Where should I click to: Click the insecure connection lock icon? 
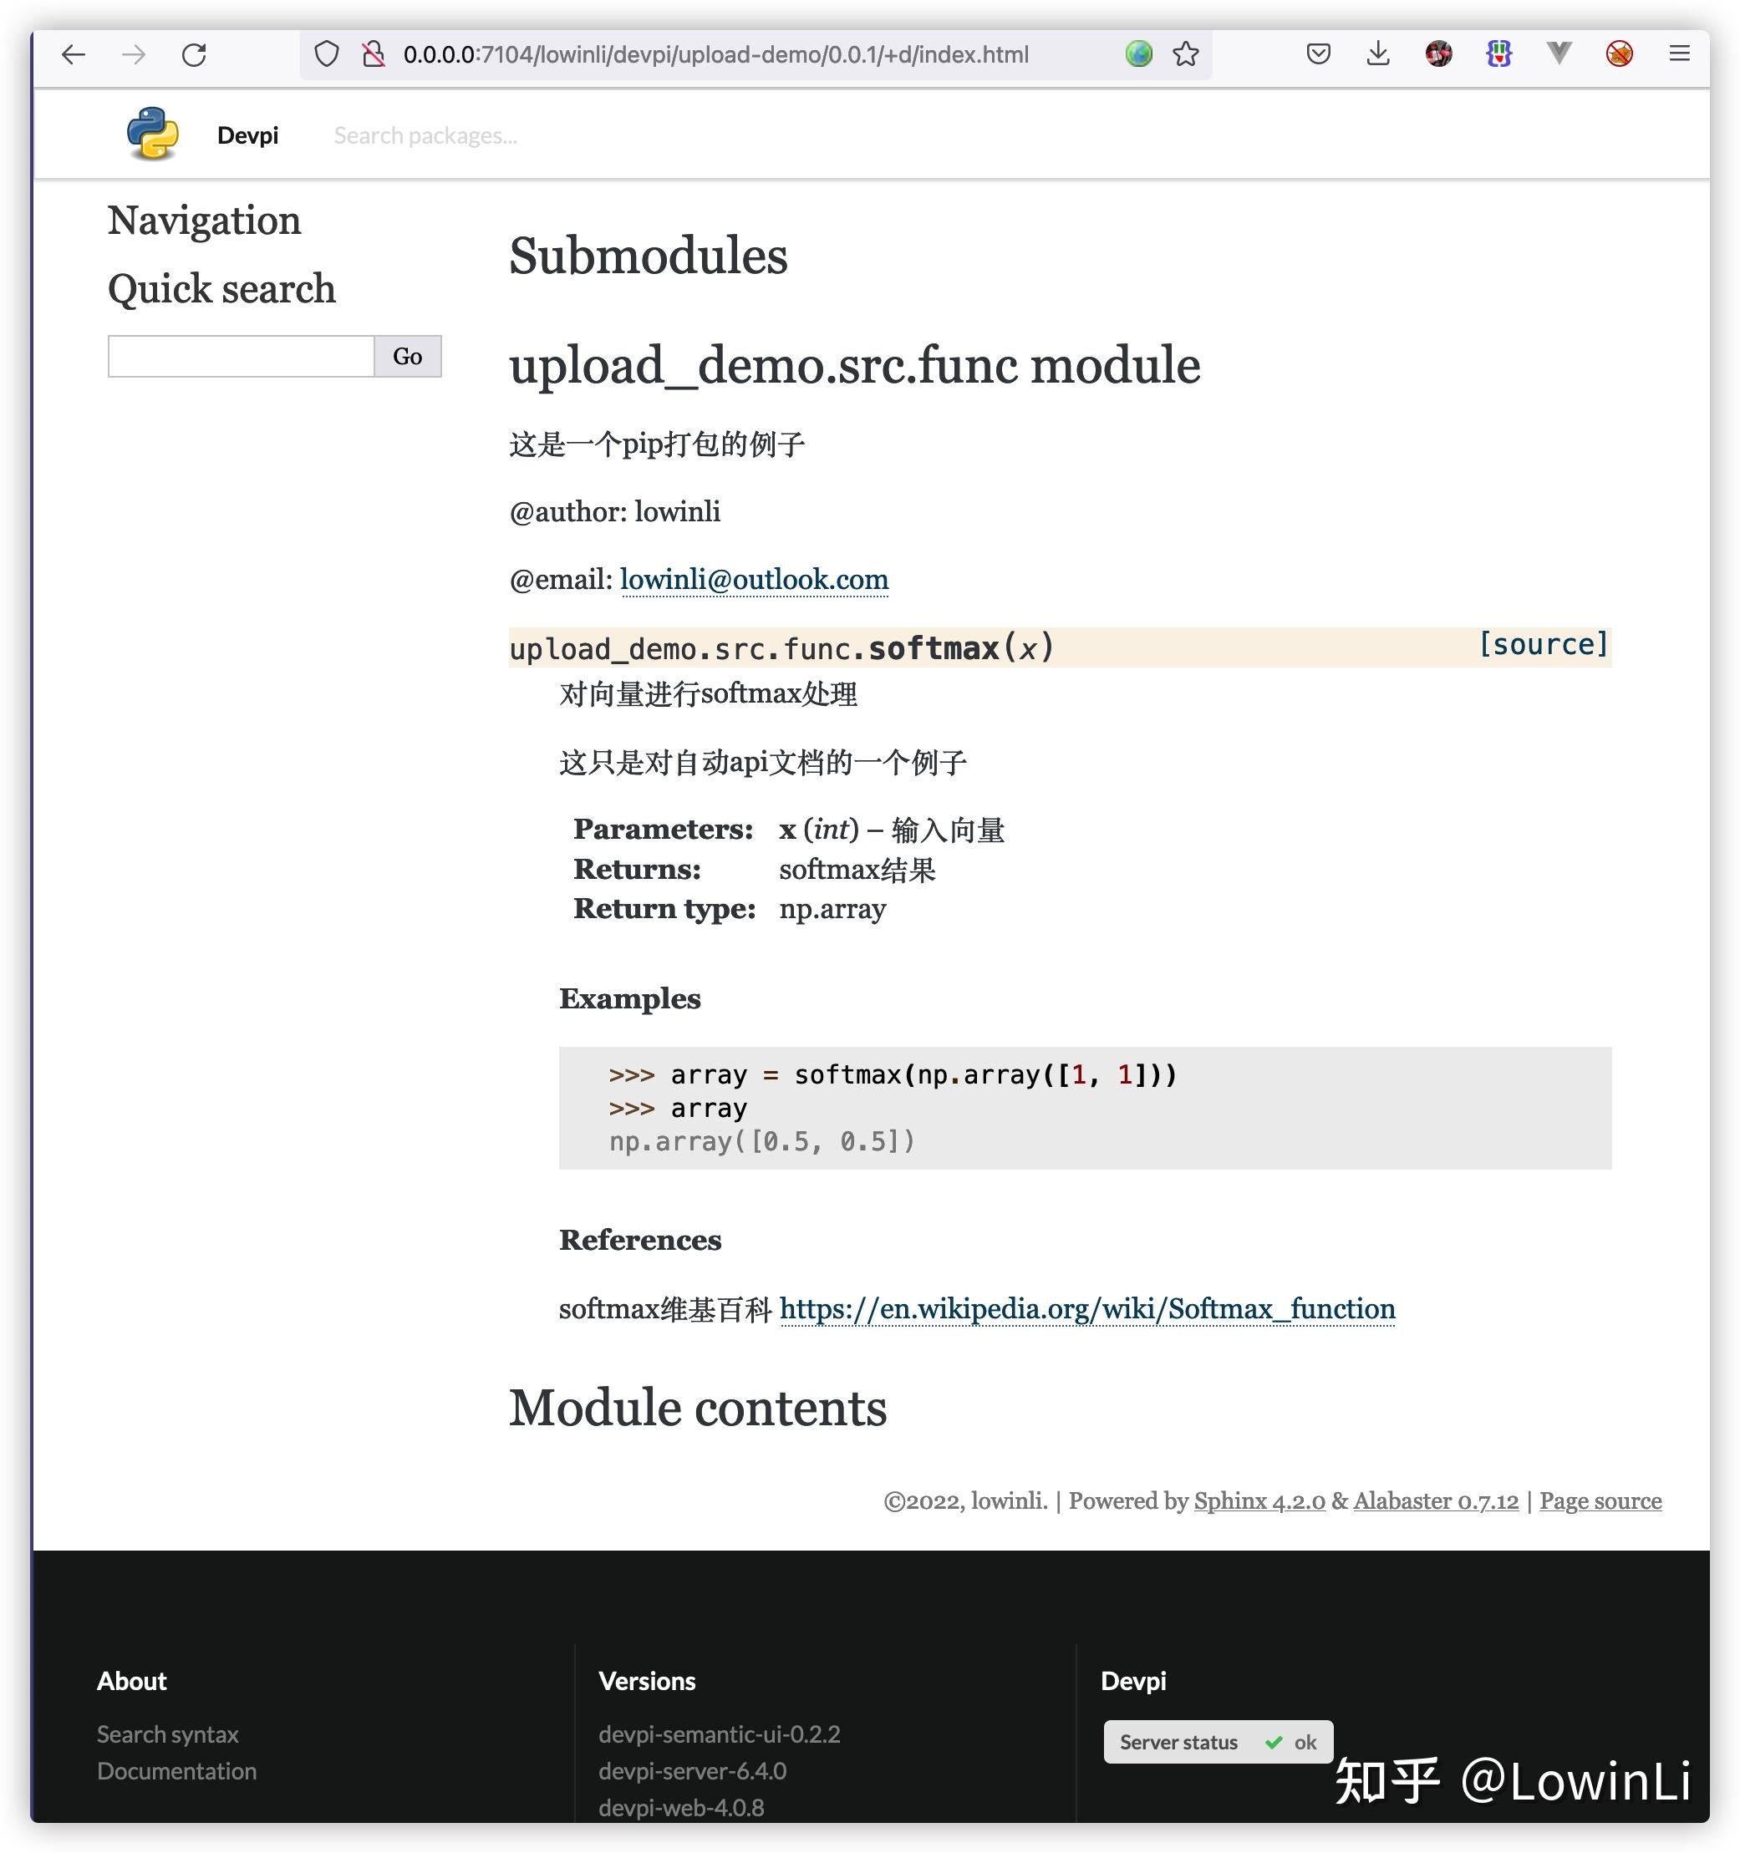(x=373, y=54)
